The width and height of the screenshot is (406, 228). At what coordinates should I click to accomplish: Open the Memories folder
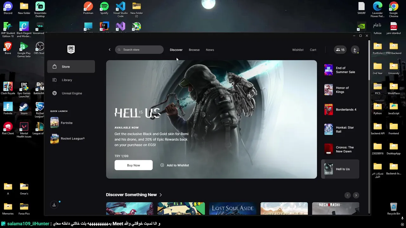coord(8,209)
